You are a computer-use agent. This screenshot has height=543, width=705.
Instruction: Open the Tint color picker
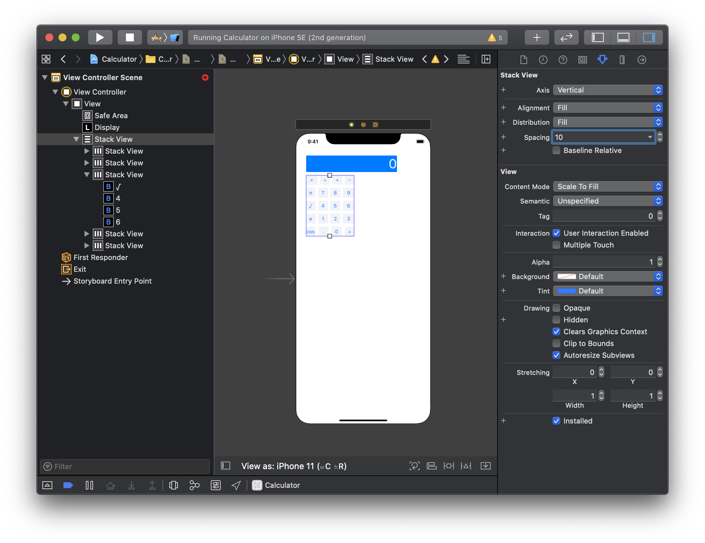coord(567,291)
